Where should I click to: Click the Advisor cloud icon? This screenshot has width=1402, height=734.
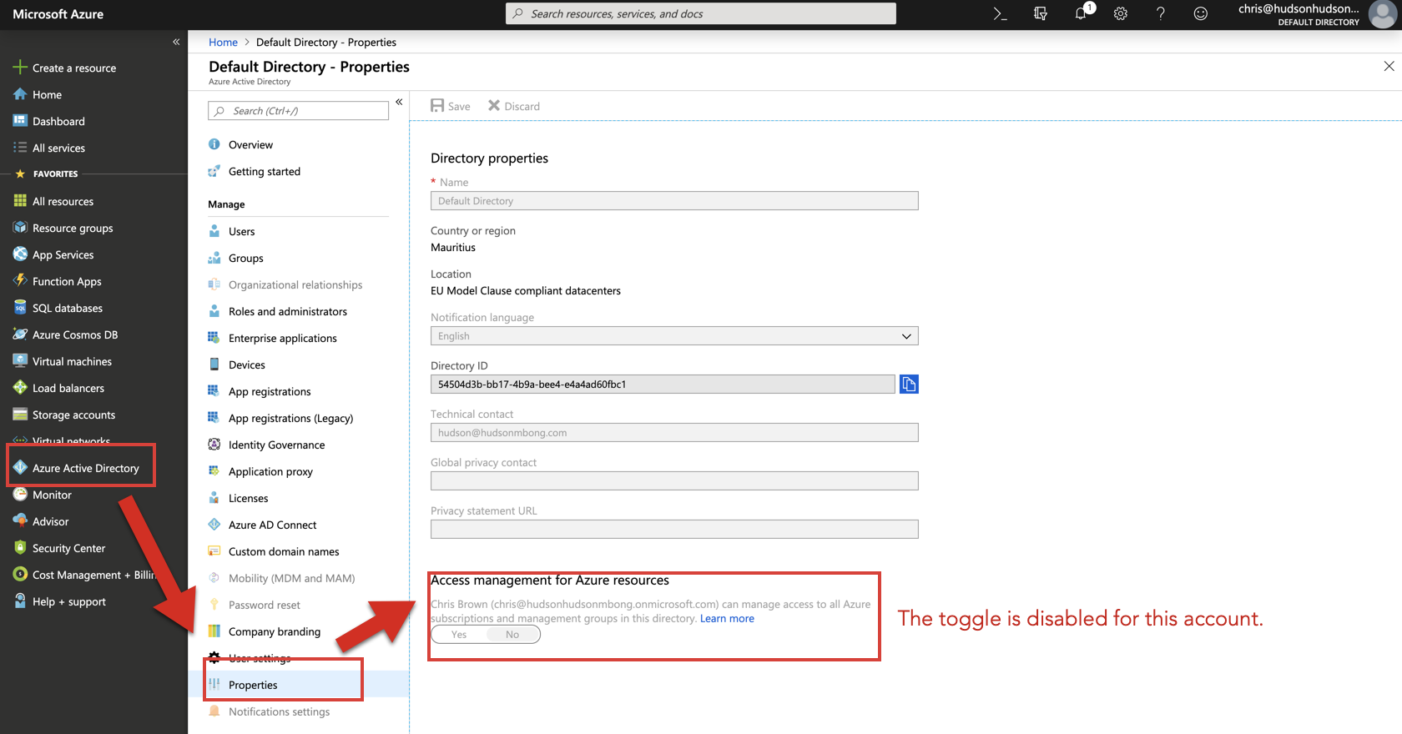pyautogui.click(x=20, y=521)
